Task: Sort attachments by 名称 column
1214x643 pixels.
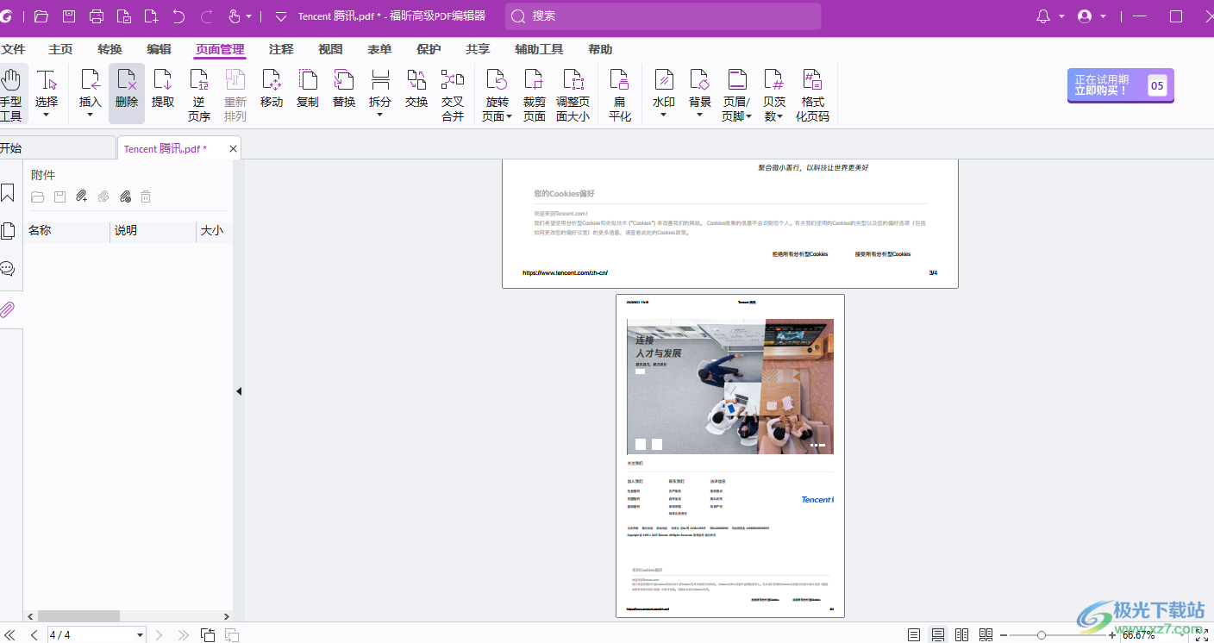Action: [67, 231]
